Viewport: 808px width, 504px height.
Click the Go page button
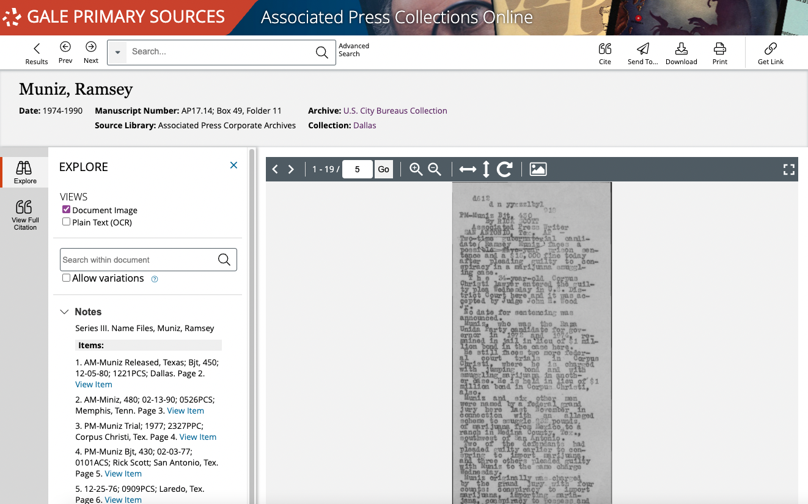383,169
